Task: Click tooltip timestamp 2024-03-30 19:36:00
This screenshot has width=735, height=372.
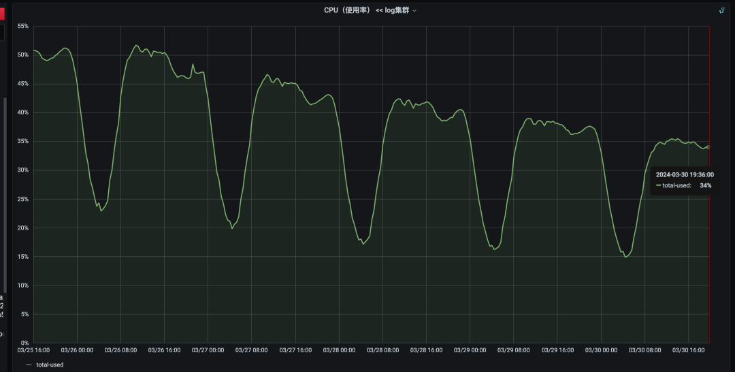Action: click(685, 174)
